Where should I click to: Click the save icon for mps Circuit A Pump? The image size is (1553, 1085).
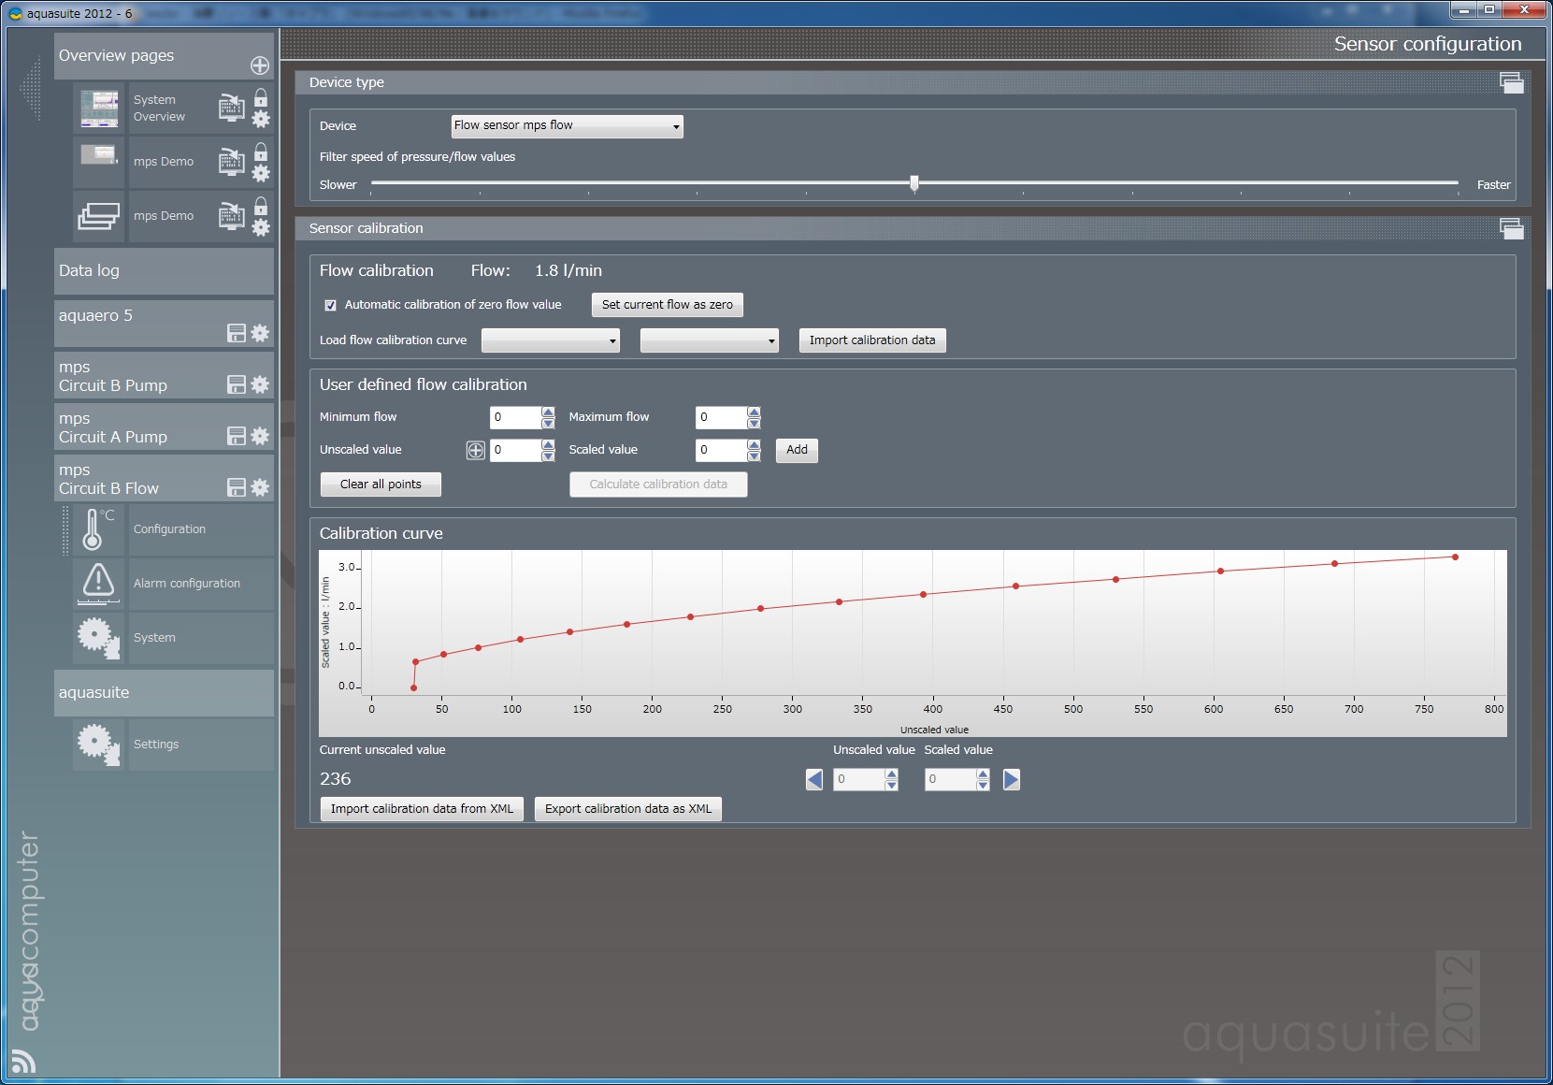tap(237, 436)
